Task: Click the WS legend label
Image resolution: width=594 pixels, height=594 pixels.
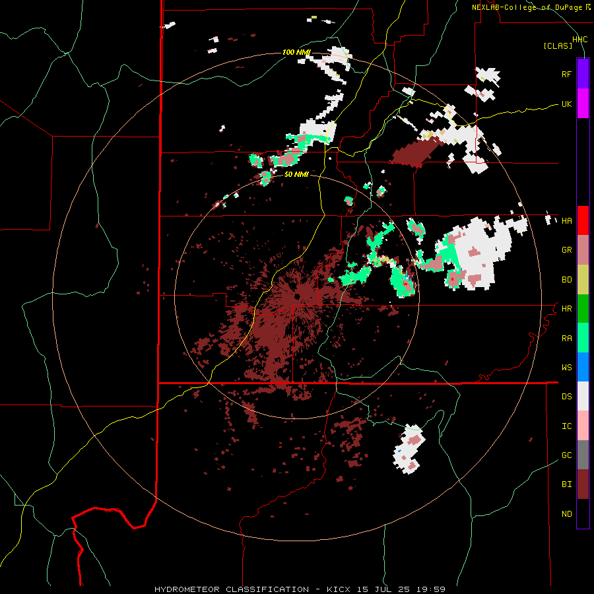Action: (566, 368)
